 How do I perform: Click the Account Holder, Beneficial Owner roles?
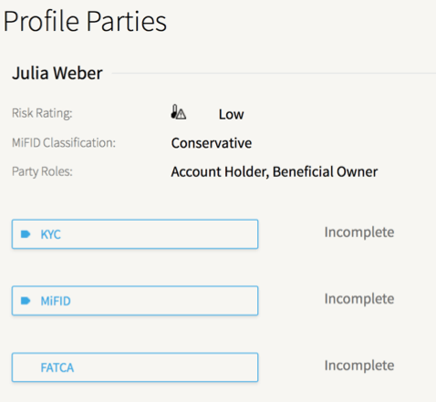(x=275, y=171)
